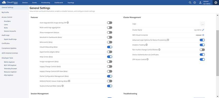
Task: Click the scrollbar down arrow
Action: 217,96
